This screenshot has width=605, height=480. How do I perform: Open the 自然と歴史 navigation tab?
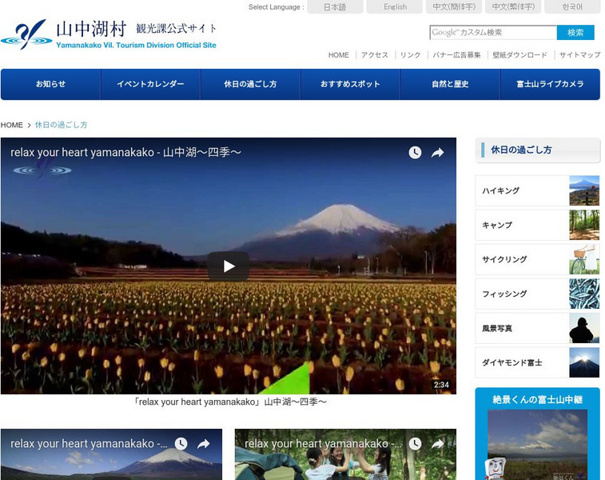tap(450, 84)
